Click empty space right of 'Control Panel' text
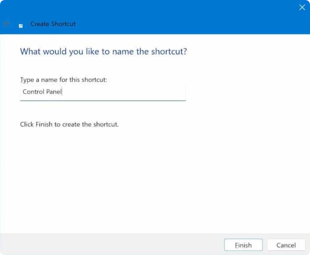Viewport: 310px width, 255px height. (125, 92)
